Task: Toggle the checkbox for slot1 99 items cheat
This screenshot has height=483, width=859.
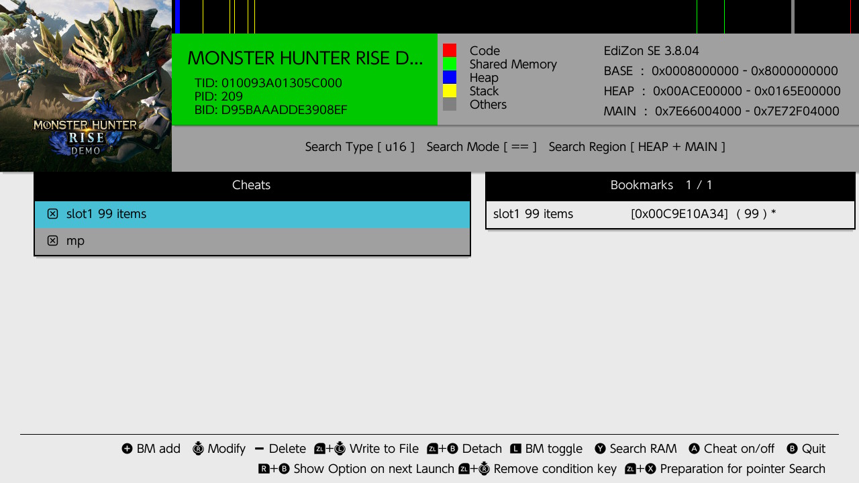Action: [52, 214]
